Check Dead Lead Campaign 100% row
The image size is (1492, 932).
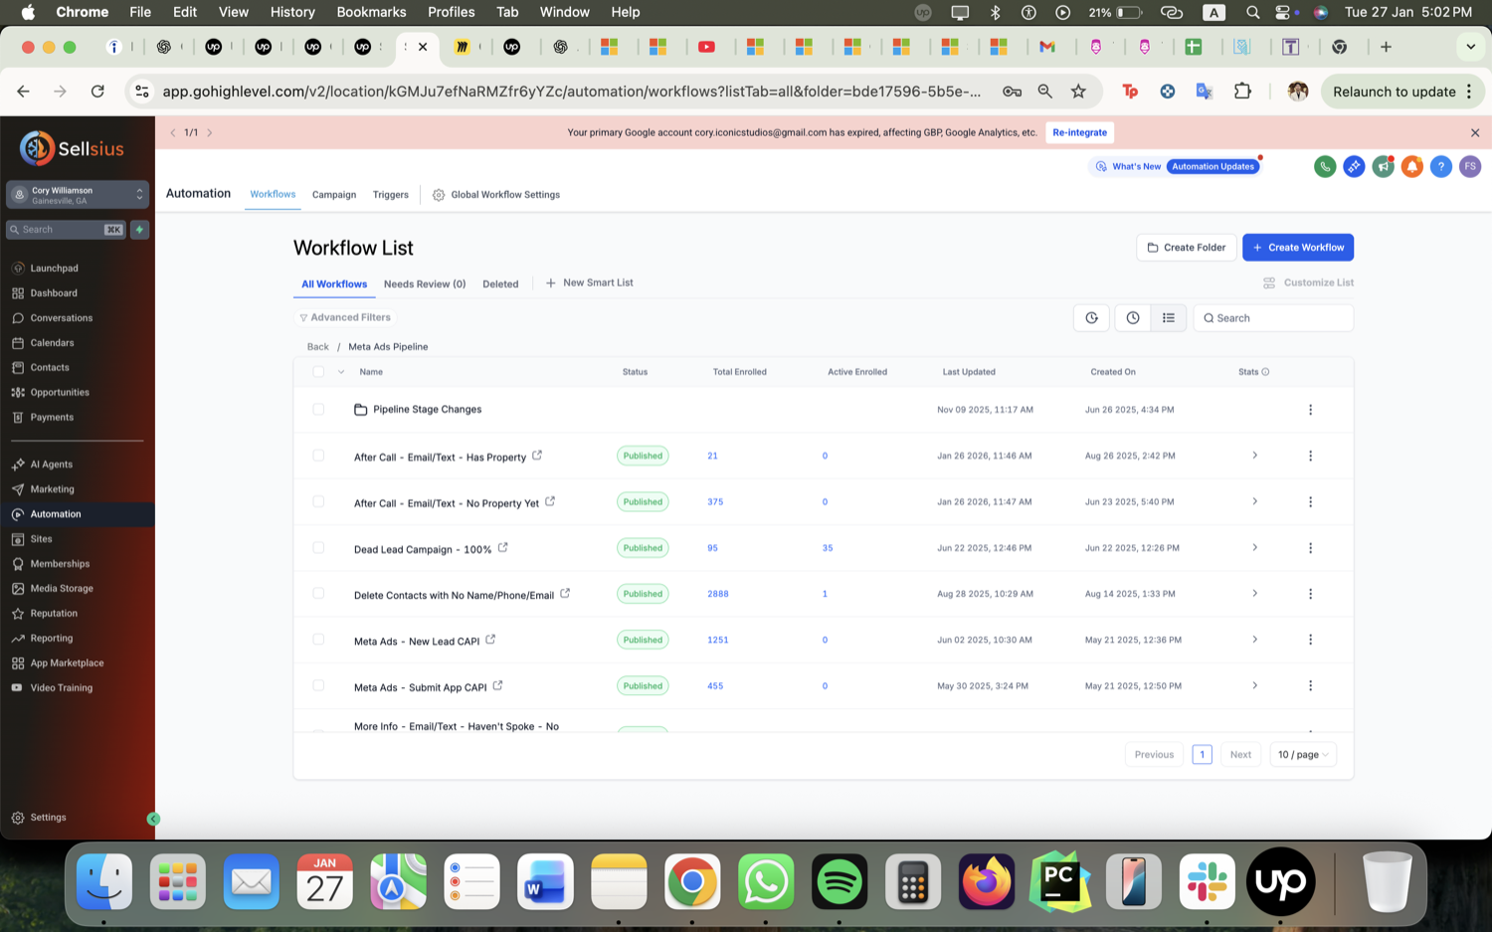pyautogui.click(x=318, y=547)
